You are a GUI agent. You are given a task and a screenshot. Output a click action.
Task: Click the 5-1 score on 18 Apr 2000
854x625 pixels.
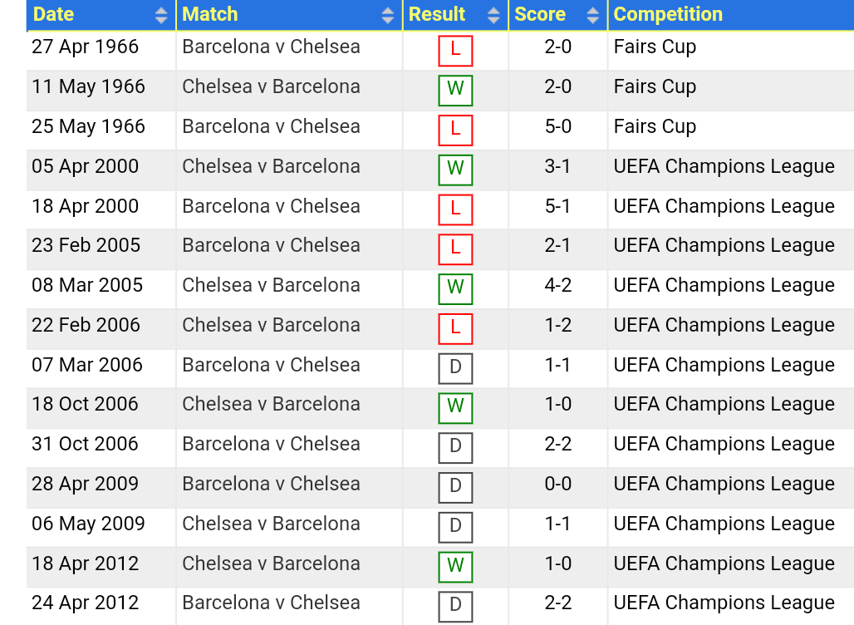(x=557, y=206)
